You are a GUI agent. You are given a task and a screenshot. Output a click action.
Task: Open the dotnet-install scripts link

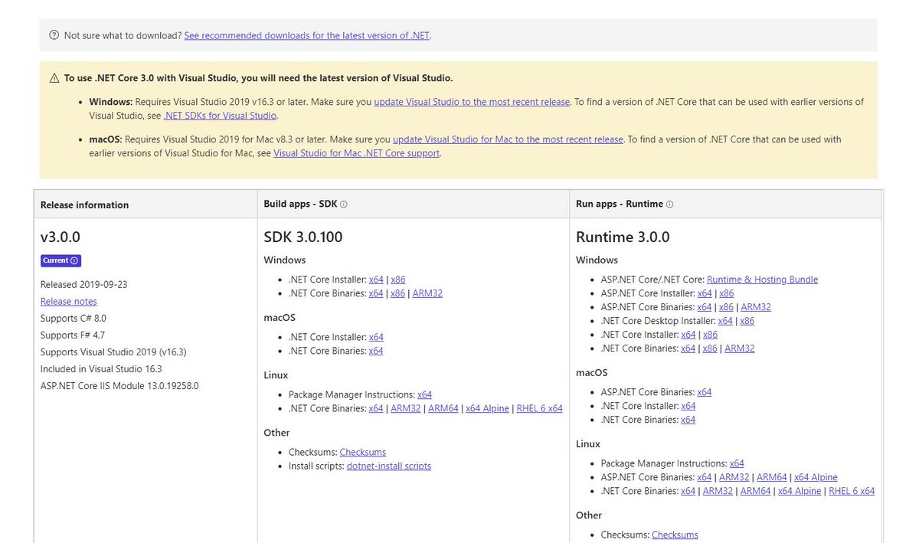point(389,466)
